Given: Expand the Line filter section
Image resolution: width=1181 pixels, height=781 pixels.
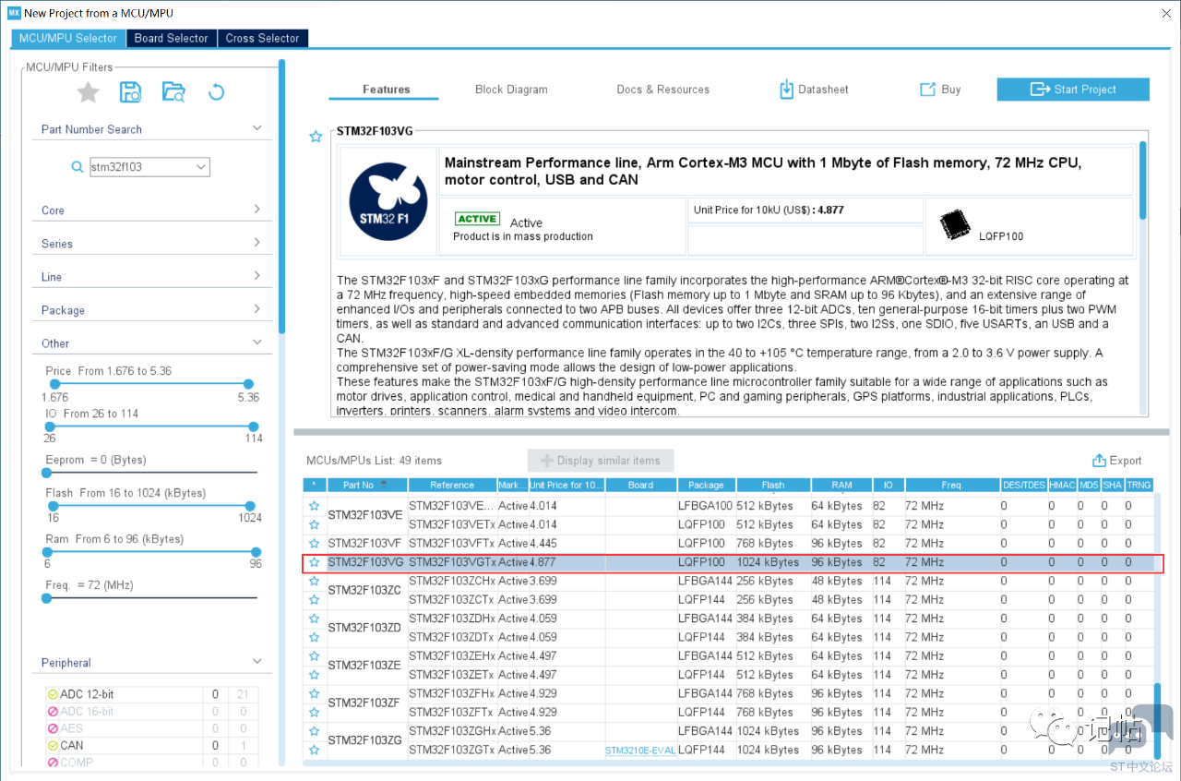Looking at the screenshot, I should [x=256, y=276].
